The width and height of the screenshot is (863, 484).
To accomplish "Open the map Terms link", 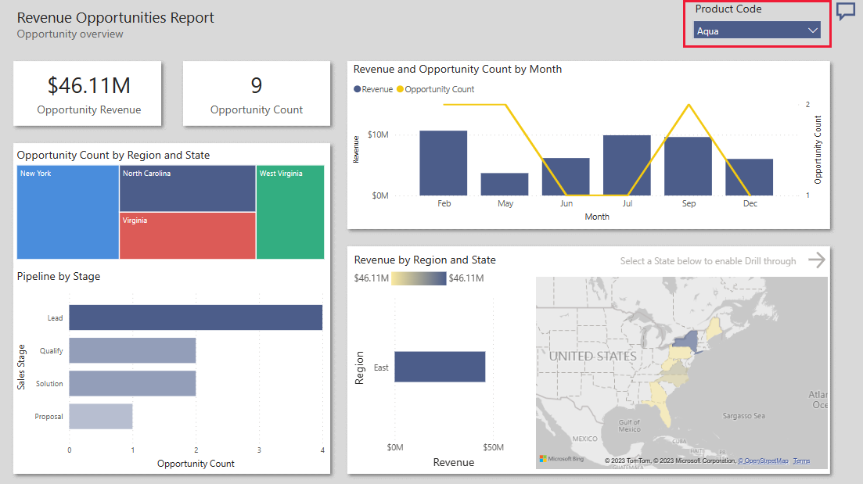I will coord(801,461).
